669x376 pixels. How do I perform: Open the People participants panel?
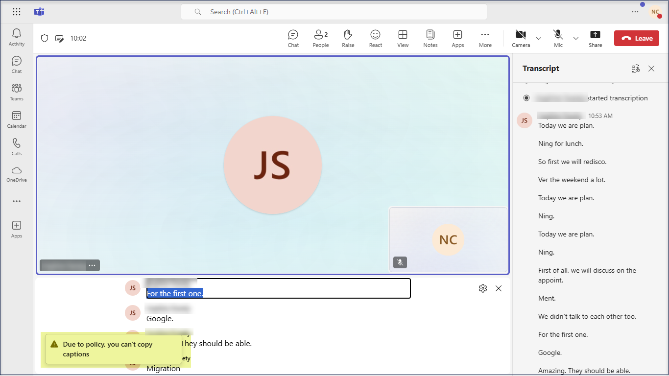[x=320, y=38]
